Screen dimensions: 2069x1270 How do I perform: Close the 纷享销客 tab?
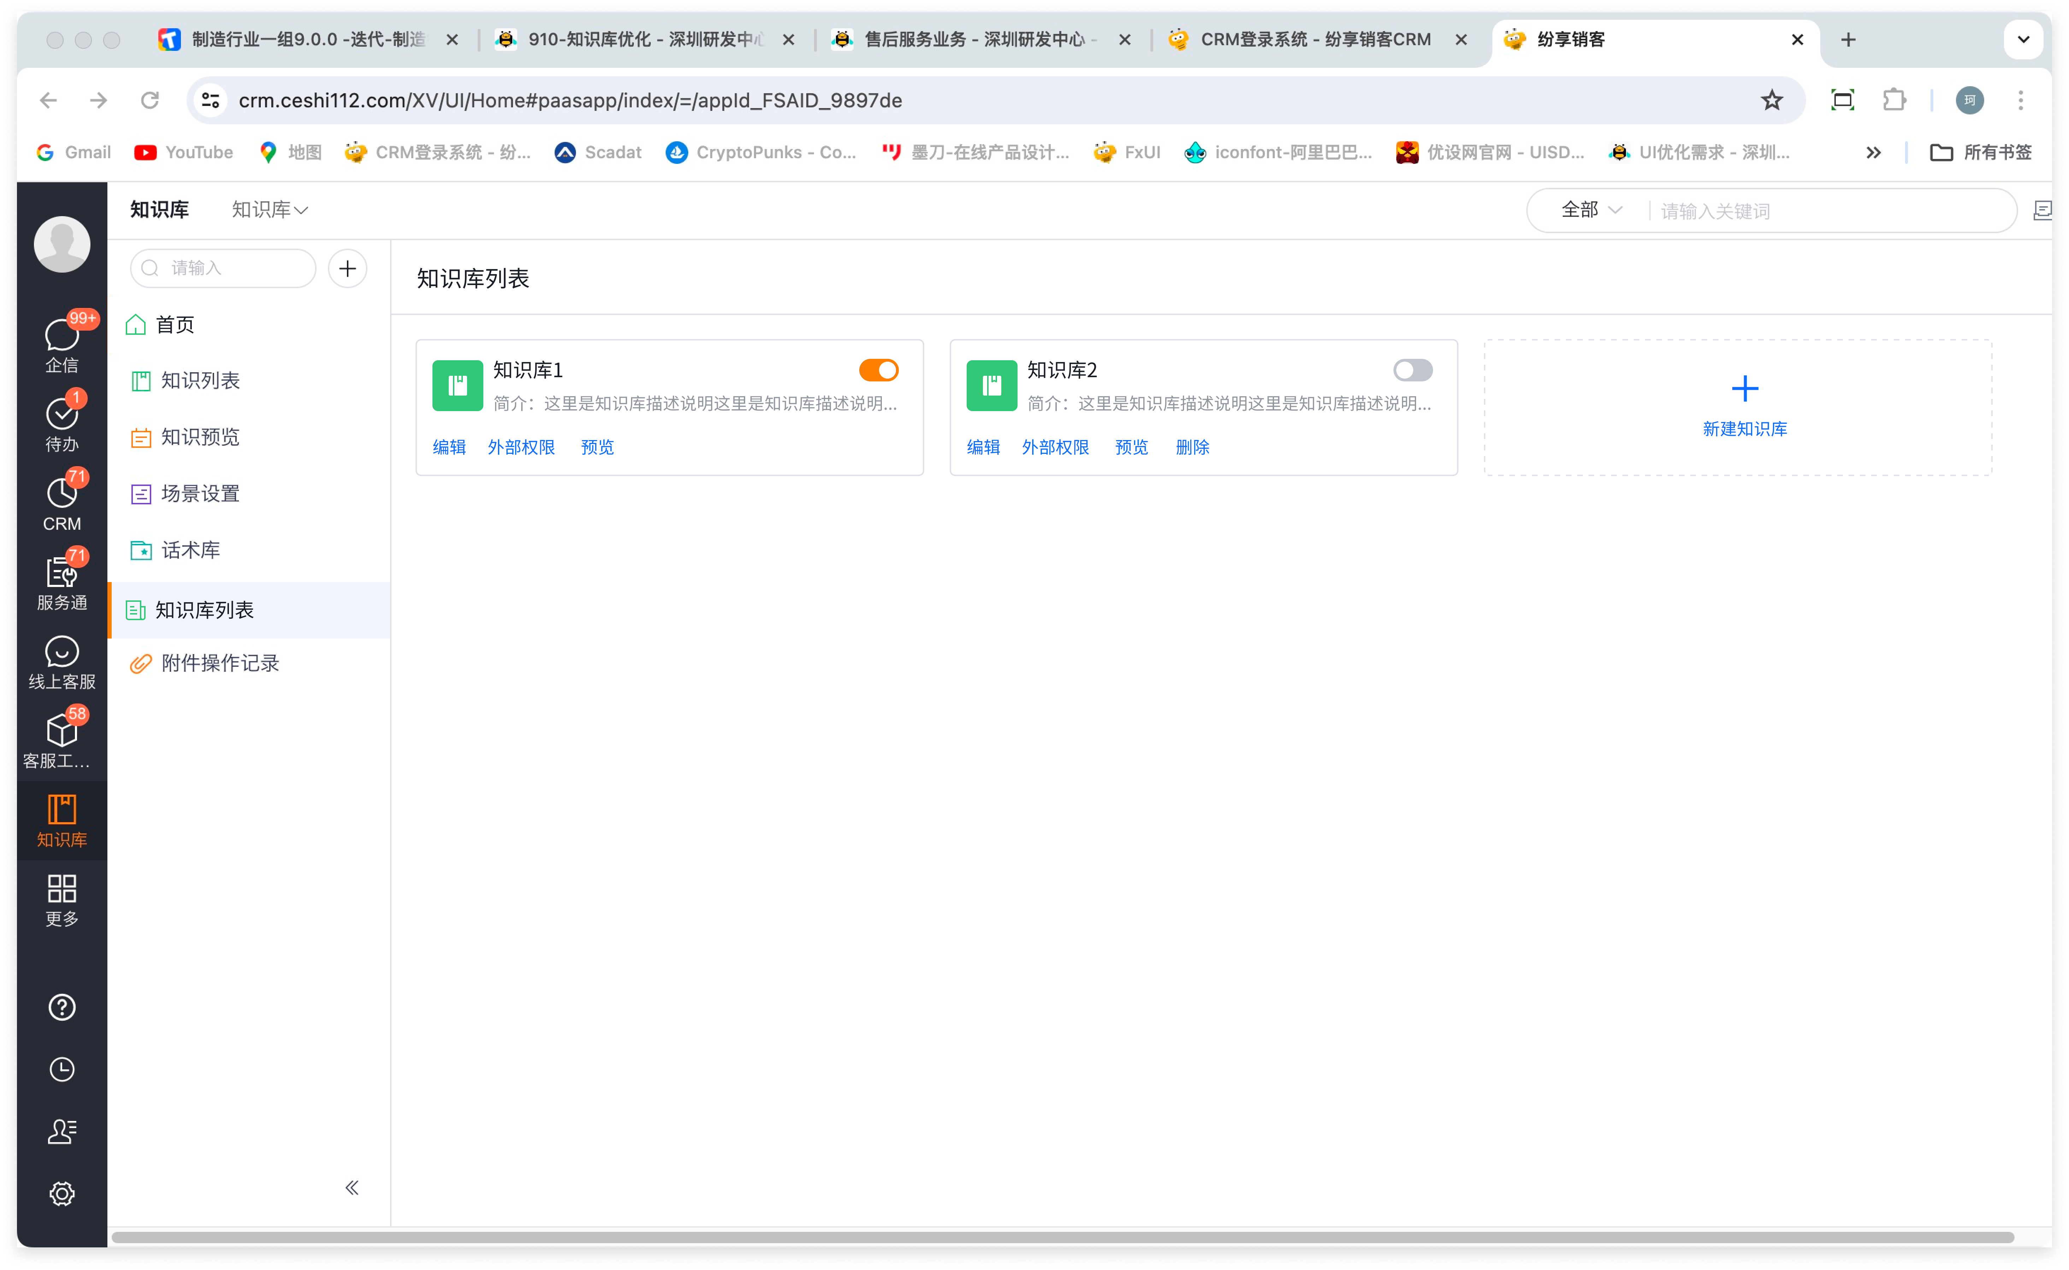(1797, 40)
